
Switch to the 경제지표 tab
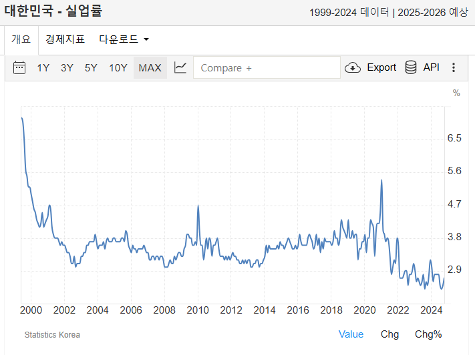pyautogui.click(x=65, y=39)
